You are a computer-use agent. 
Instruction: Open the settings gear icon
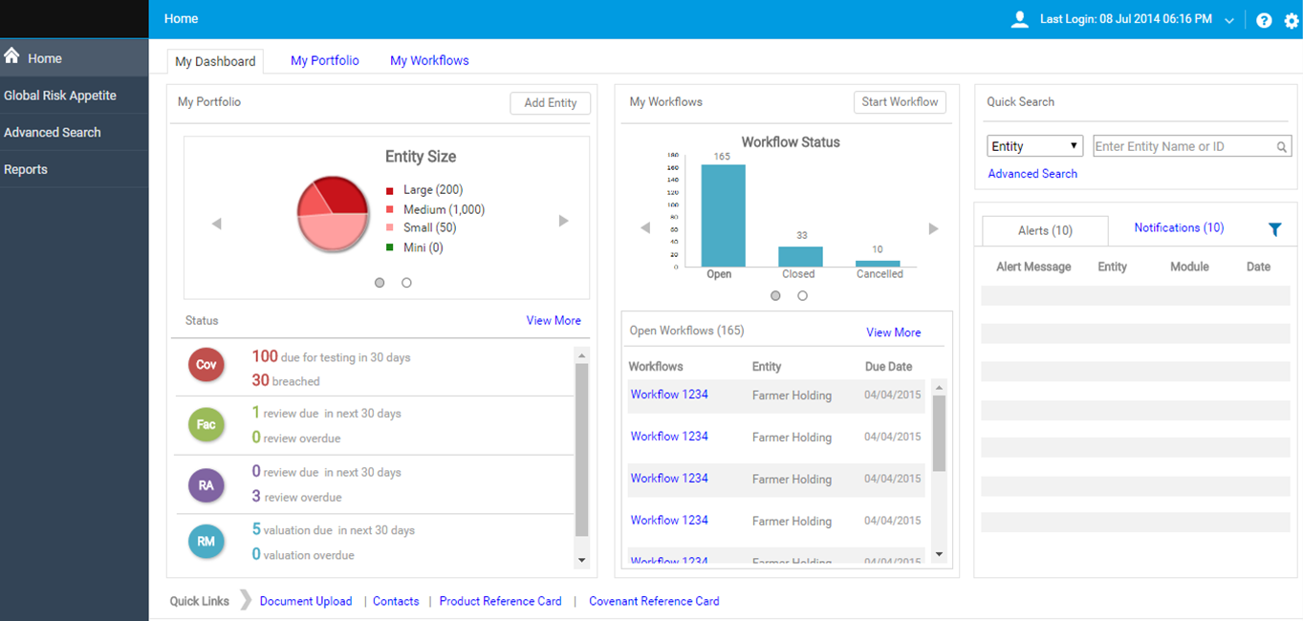pos(1292,20)
